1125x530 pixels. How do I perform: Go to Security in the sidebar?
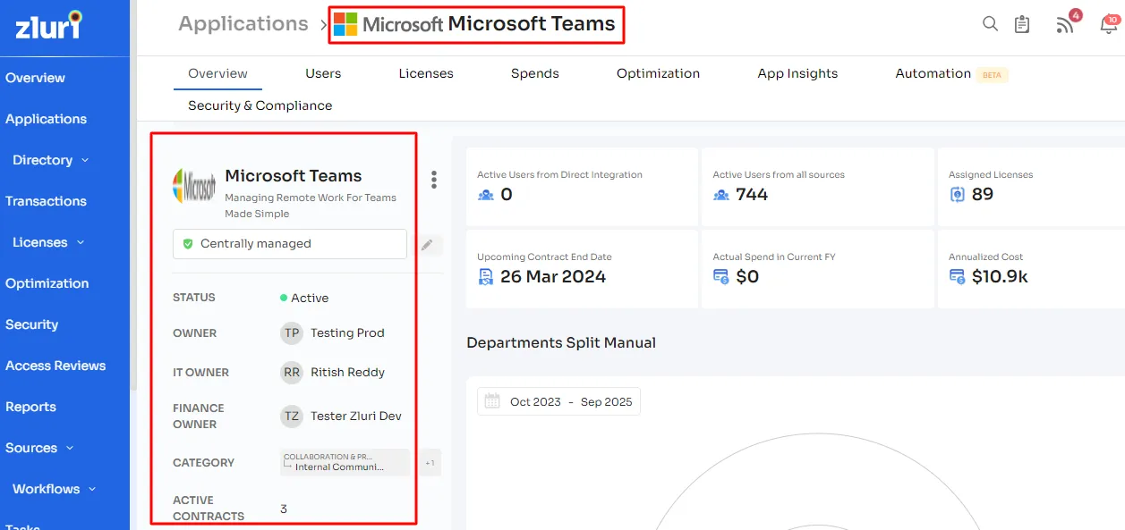pos(31,324)
